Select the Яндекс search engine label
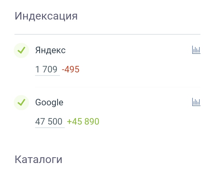The height and width of the screenshot is (173, 218). [50, 50]
